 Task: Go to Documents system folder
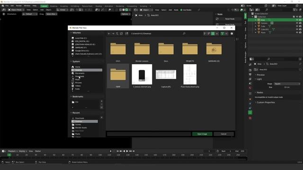(x=87, y=73)
